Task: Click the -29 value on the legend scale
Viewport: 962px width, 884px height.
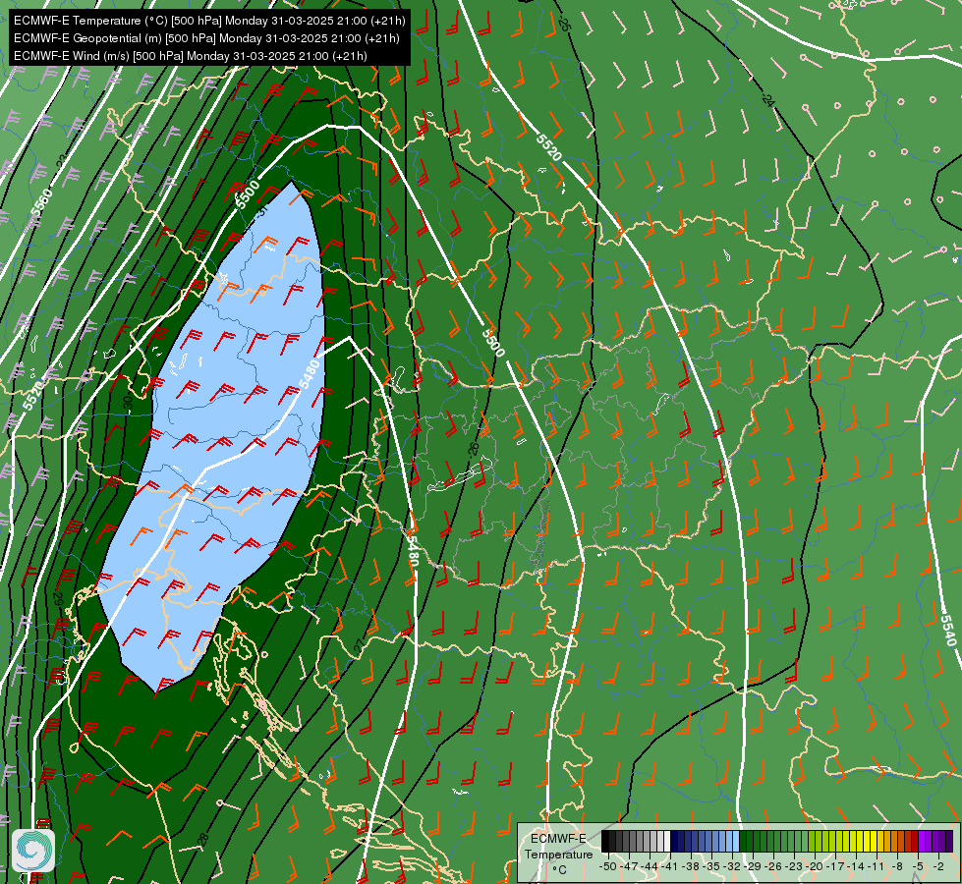Action: (753, 867)
